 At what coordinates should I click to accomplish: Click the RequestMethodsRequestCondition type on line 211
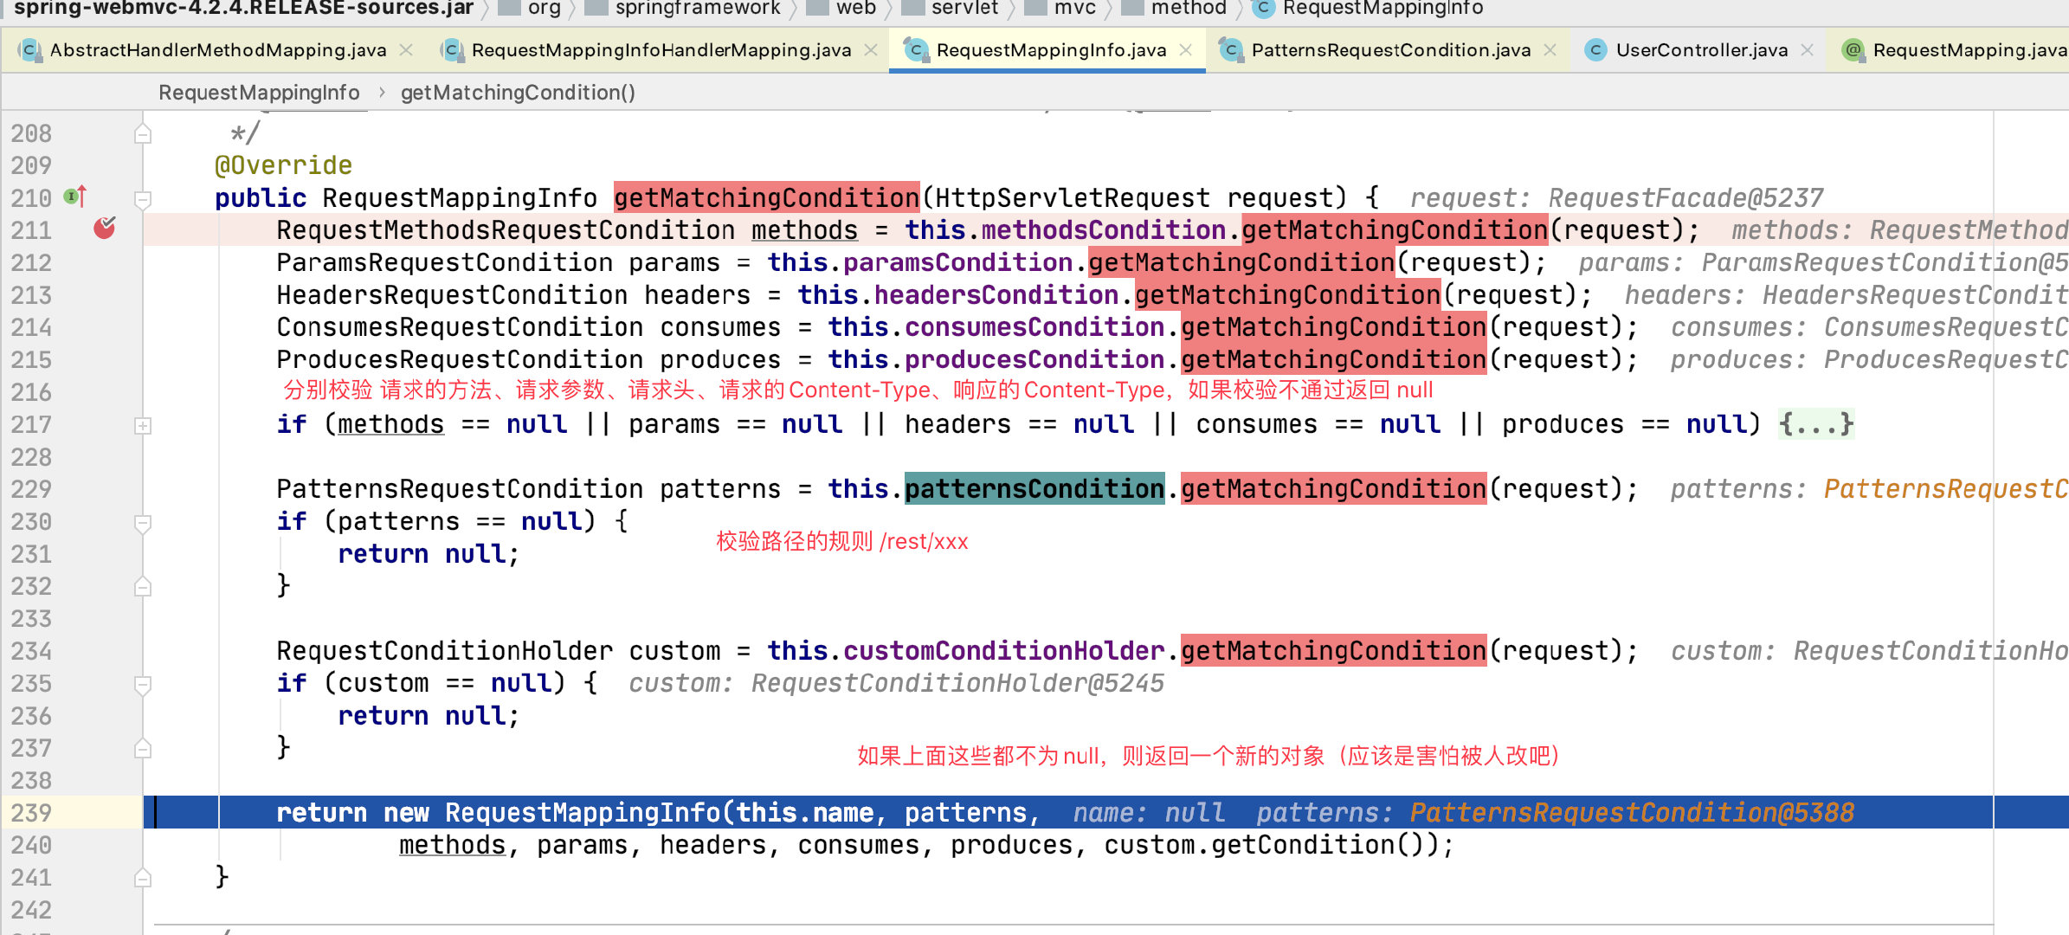click(506, 230)
